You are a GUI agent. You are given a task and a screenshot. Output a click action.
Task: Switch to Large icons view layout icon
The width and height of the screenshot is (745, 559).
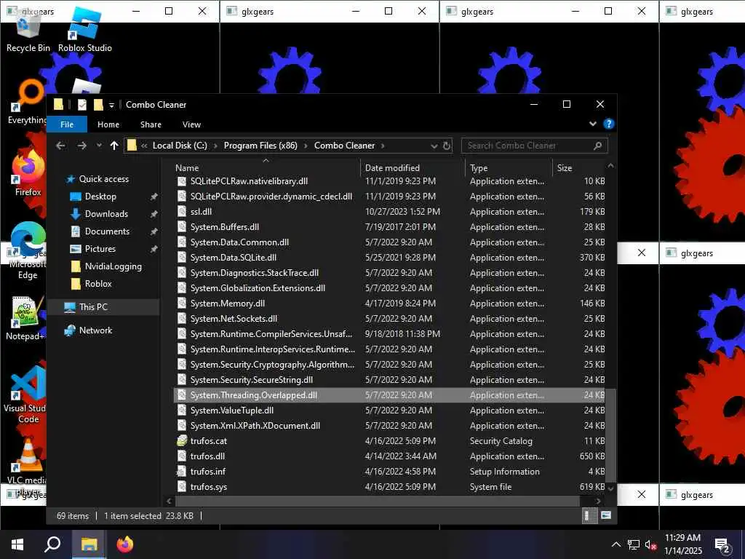(606, 515)
